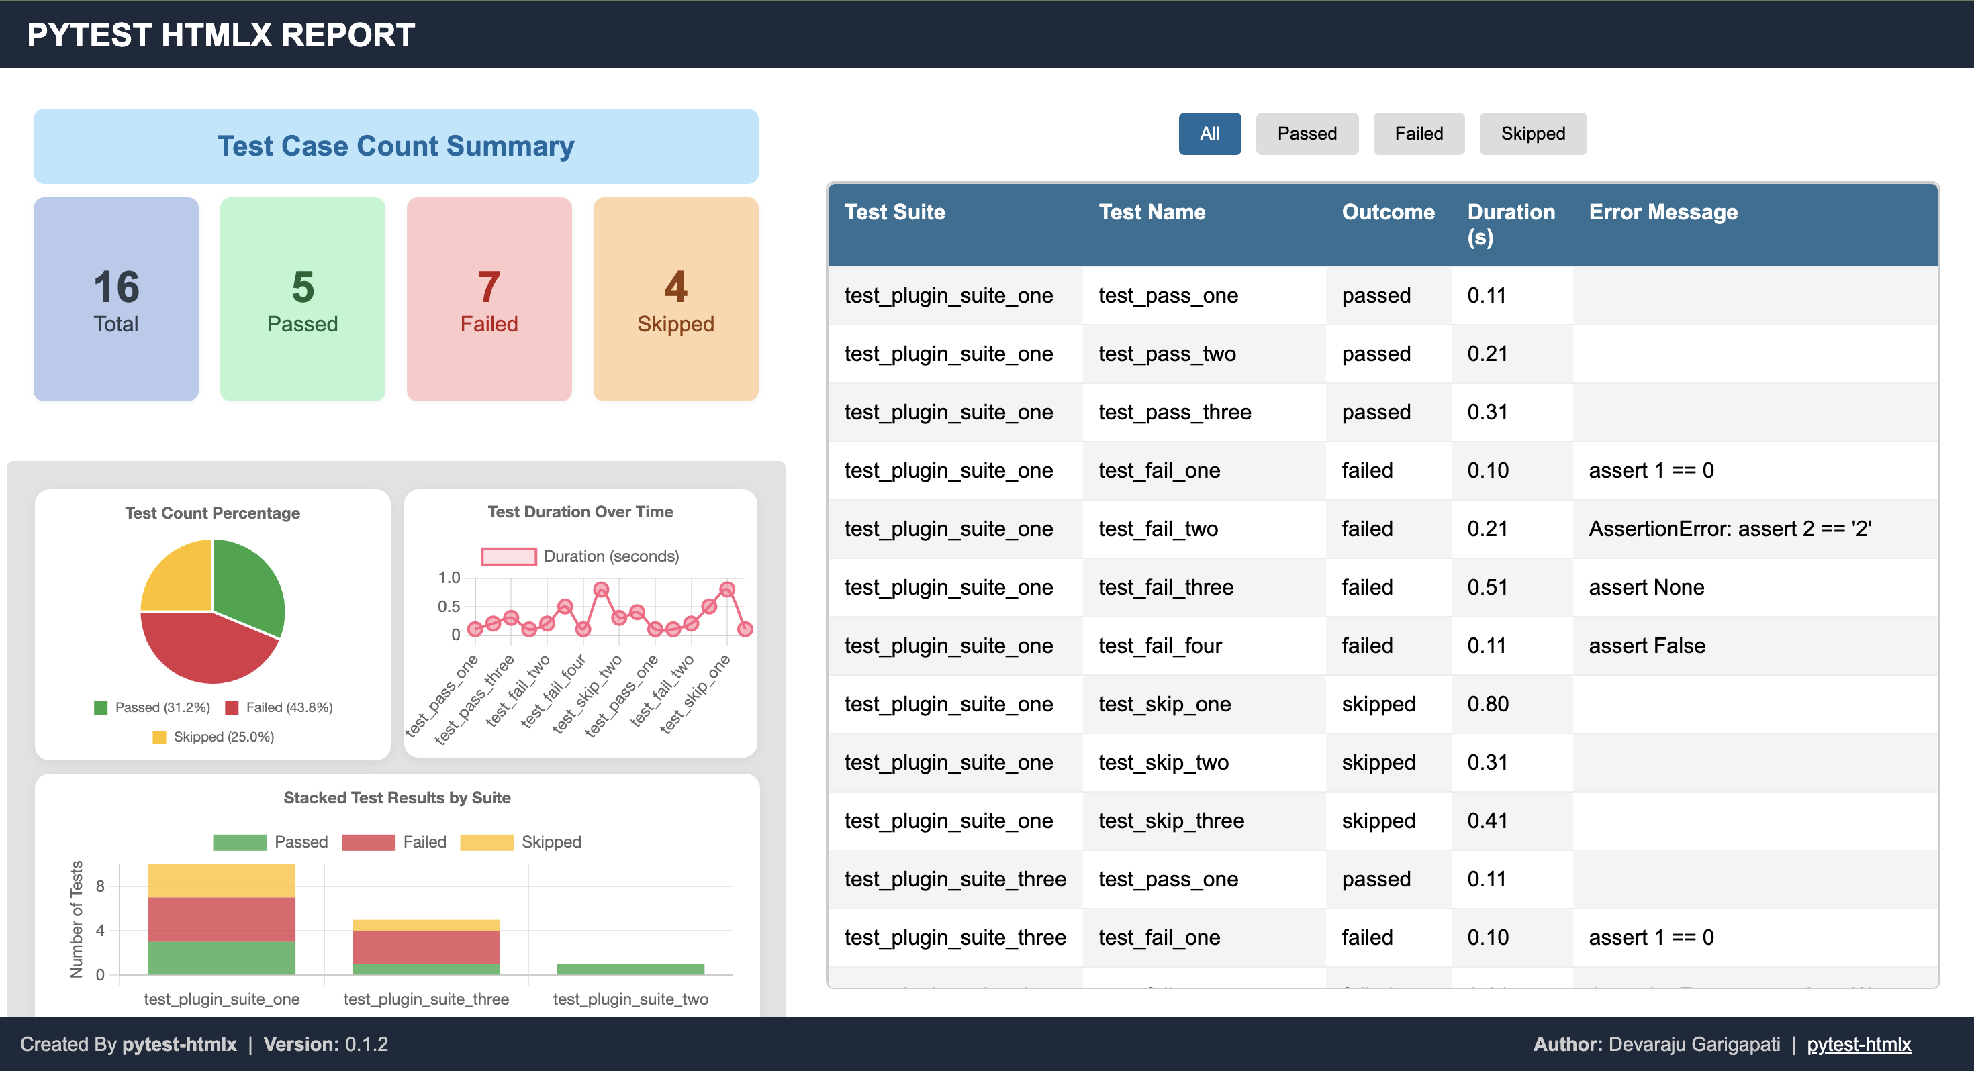Toggle Skipped legend in pie chart

(x=214, y=737)
